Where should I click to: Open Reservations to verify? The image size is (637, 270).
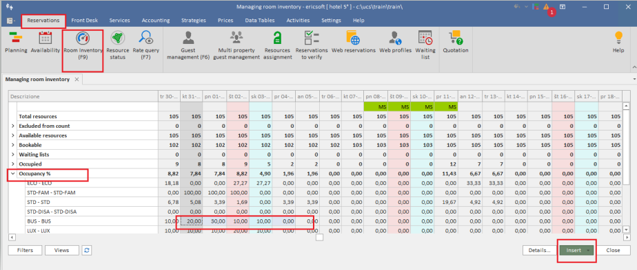[312, 46]
